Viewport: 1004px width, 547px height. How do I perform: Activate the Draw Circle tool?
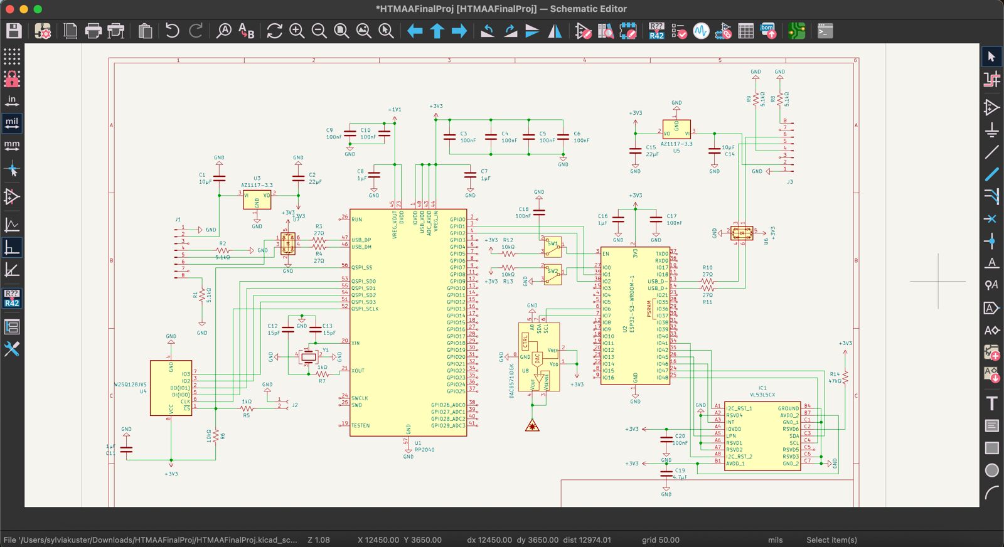coord(991,470)
